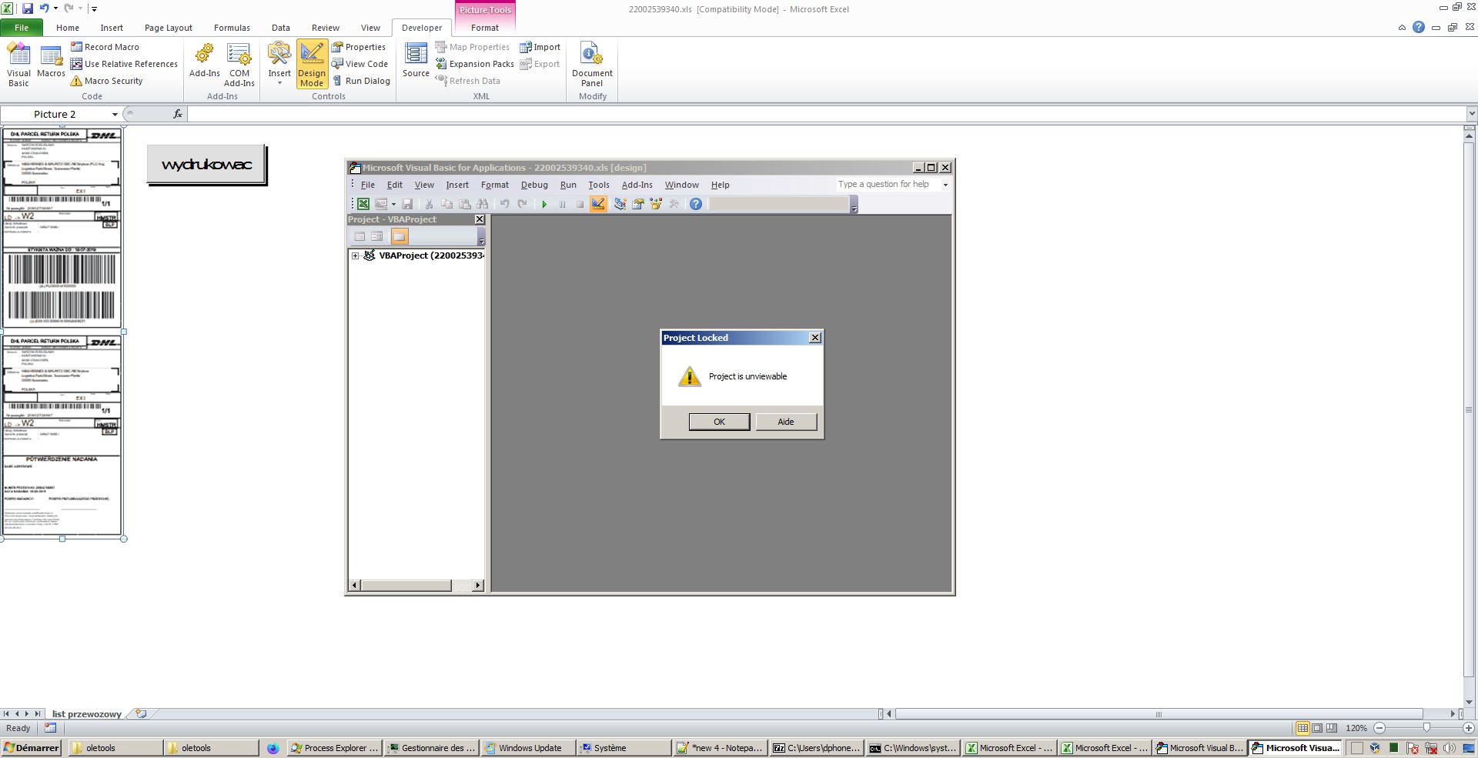Open Macro Security settings

click(x=106, y=81)
